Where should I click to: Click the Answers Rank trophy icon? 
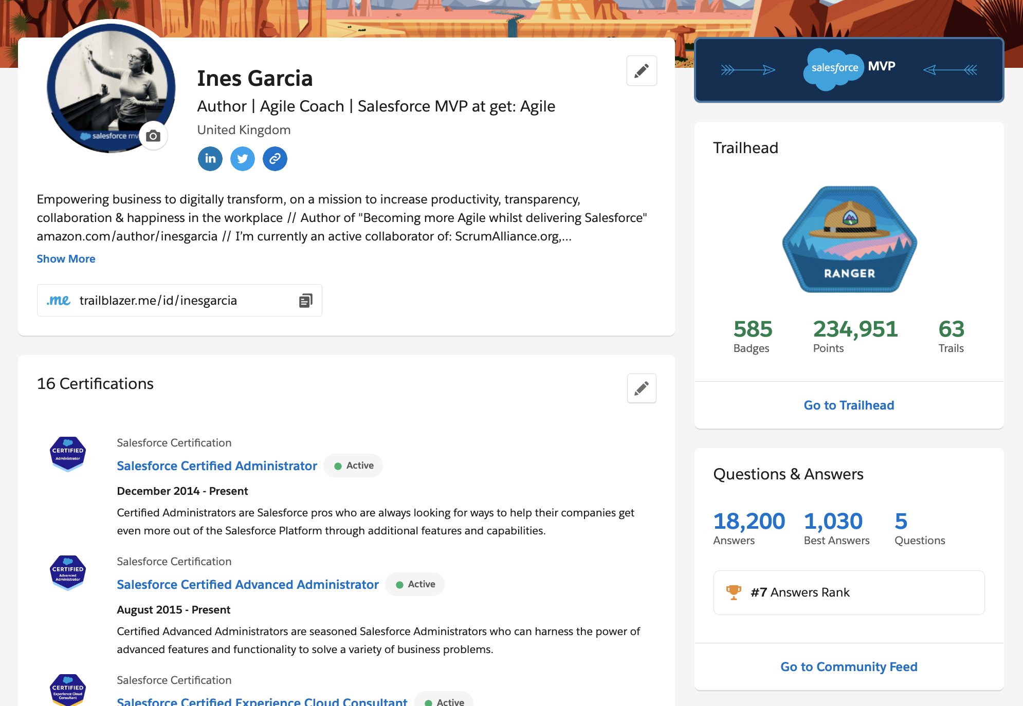tap(734, 592)
